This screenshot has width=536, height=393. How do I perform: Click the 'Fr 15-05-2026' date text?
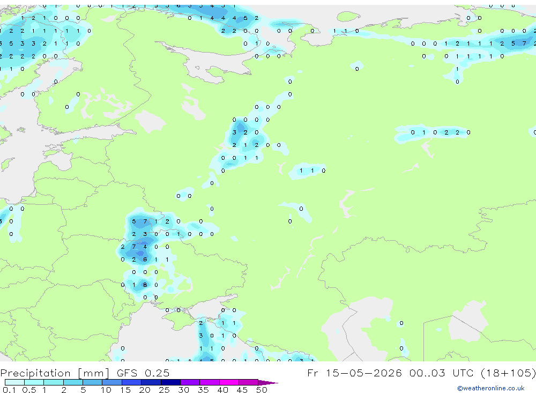(x=354, y=373)
